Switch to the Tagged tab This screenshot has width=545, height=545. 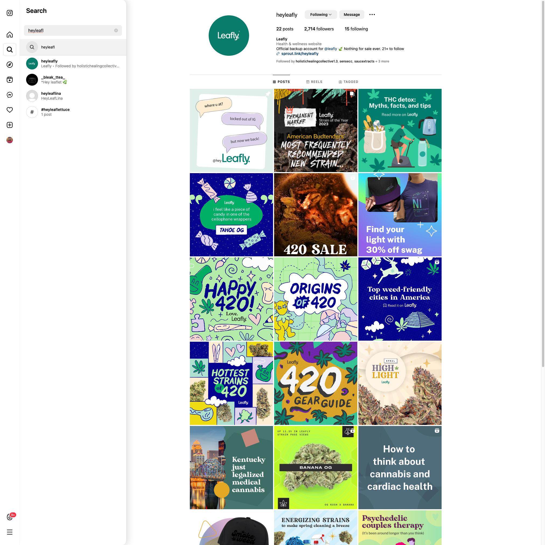pyautogui.click(x=348, y=82)
